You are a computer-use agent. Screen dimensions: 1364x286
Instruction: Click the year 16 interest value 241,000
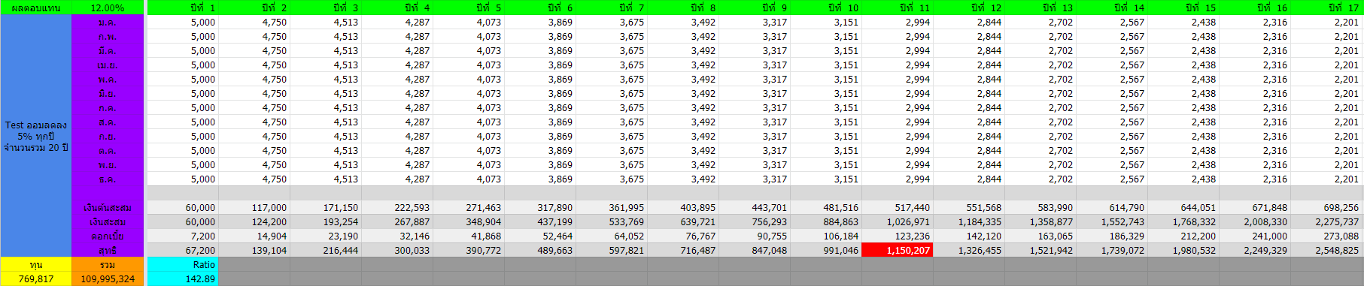coord(1255,236)
